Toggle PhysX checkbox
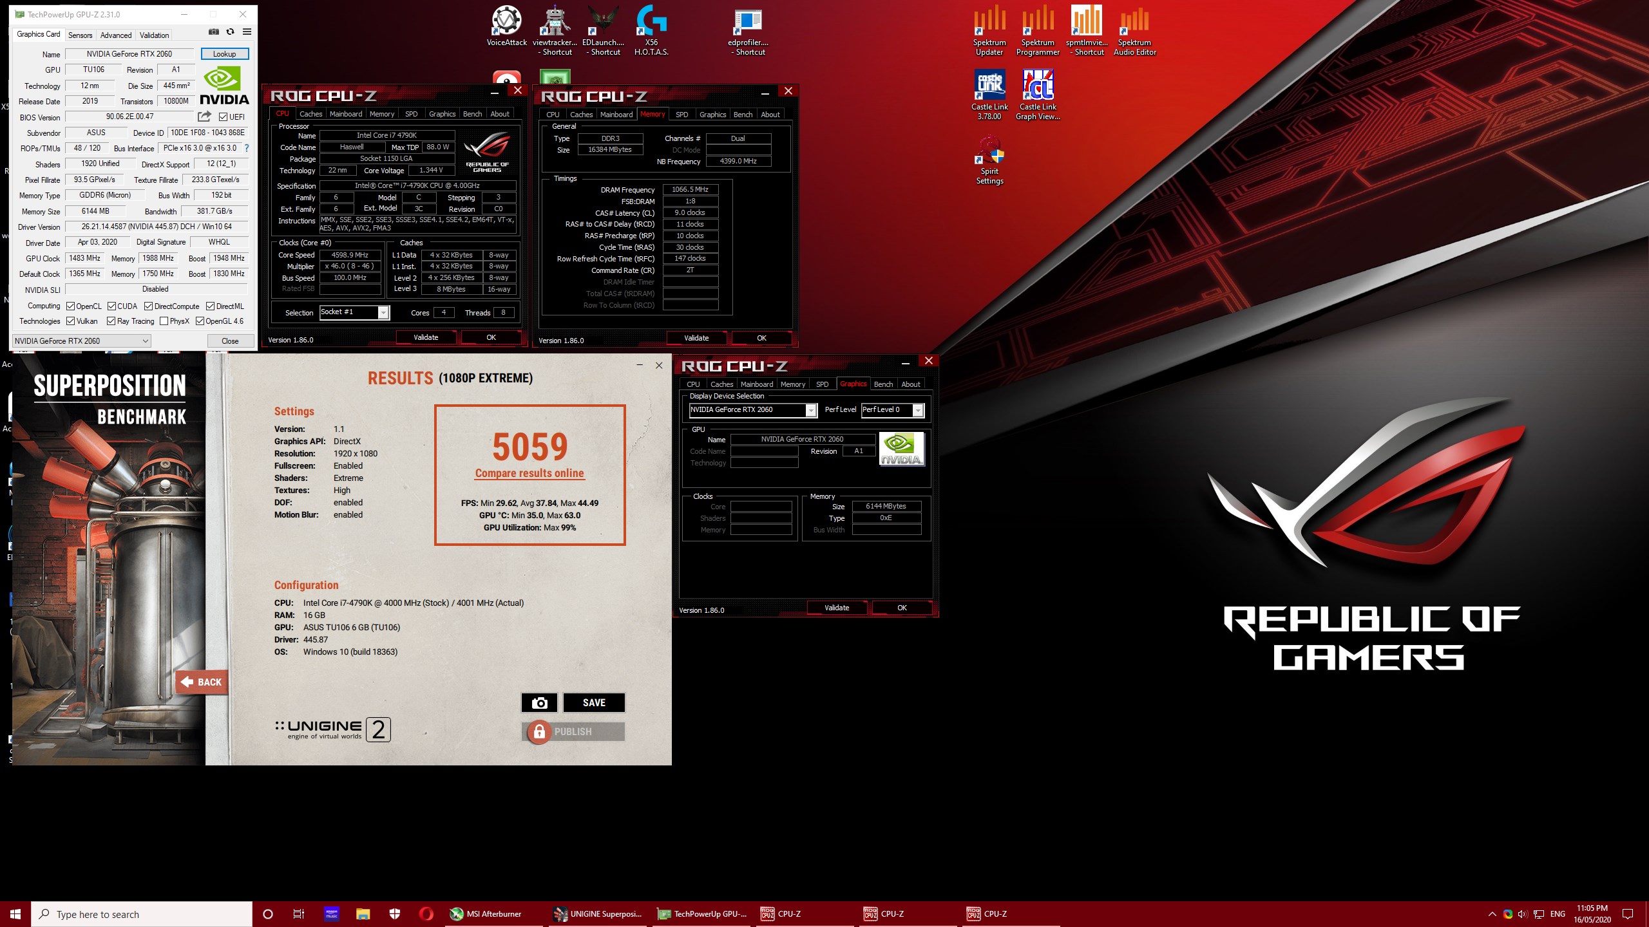1649x927 pixels. pos(164,321)
